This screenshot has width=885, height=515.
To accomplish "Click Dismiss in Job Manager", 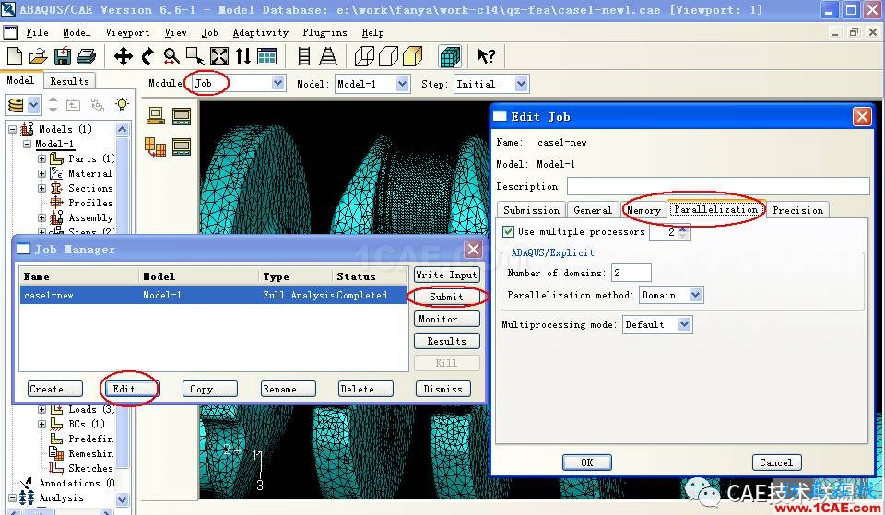I will tap(443, 389).
